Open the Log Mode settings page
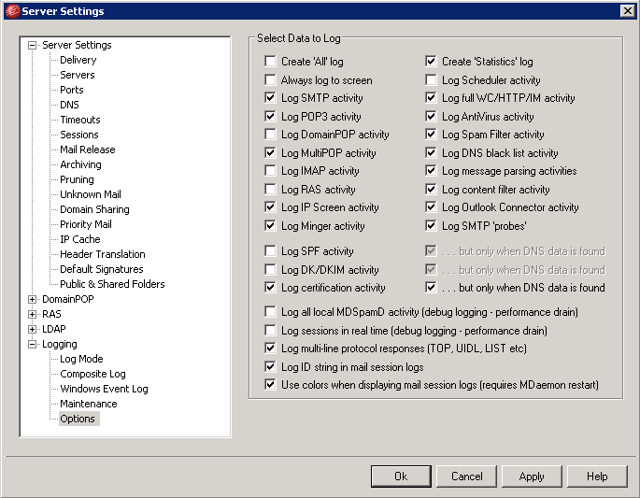This screenshot has width=640, height=498. [81, 359]
